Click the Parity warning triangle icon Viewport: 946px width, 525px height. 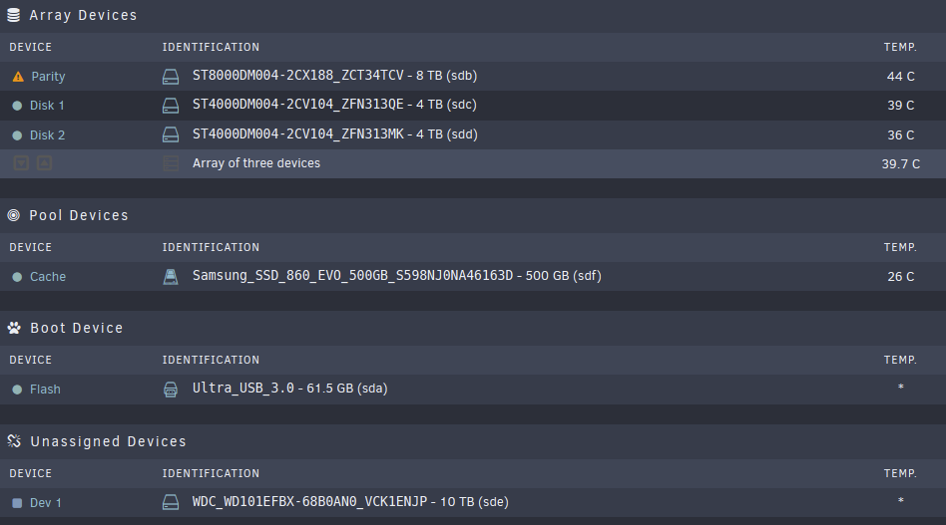point(18,77)
